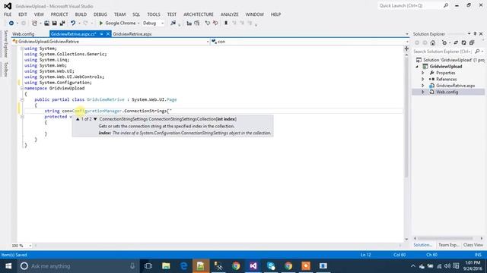Click the Home icon in Solution Explorer
The width and height of the screenshot is (487, 273).
433,42
